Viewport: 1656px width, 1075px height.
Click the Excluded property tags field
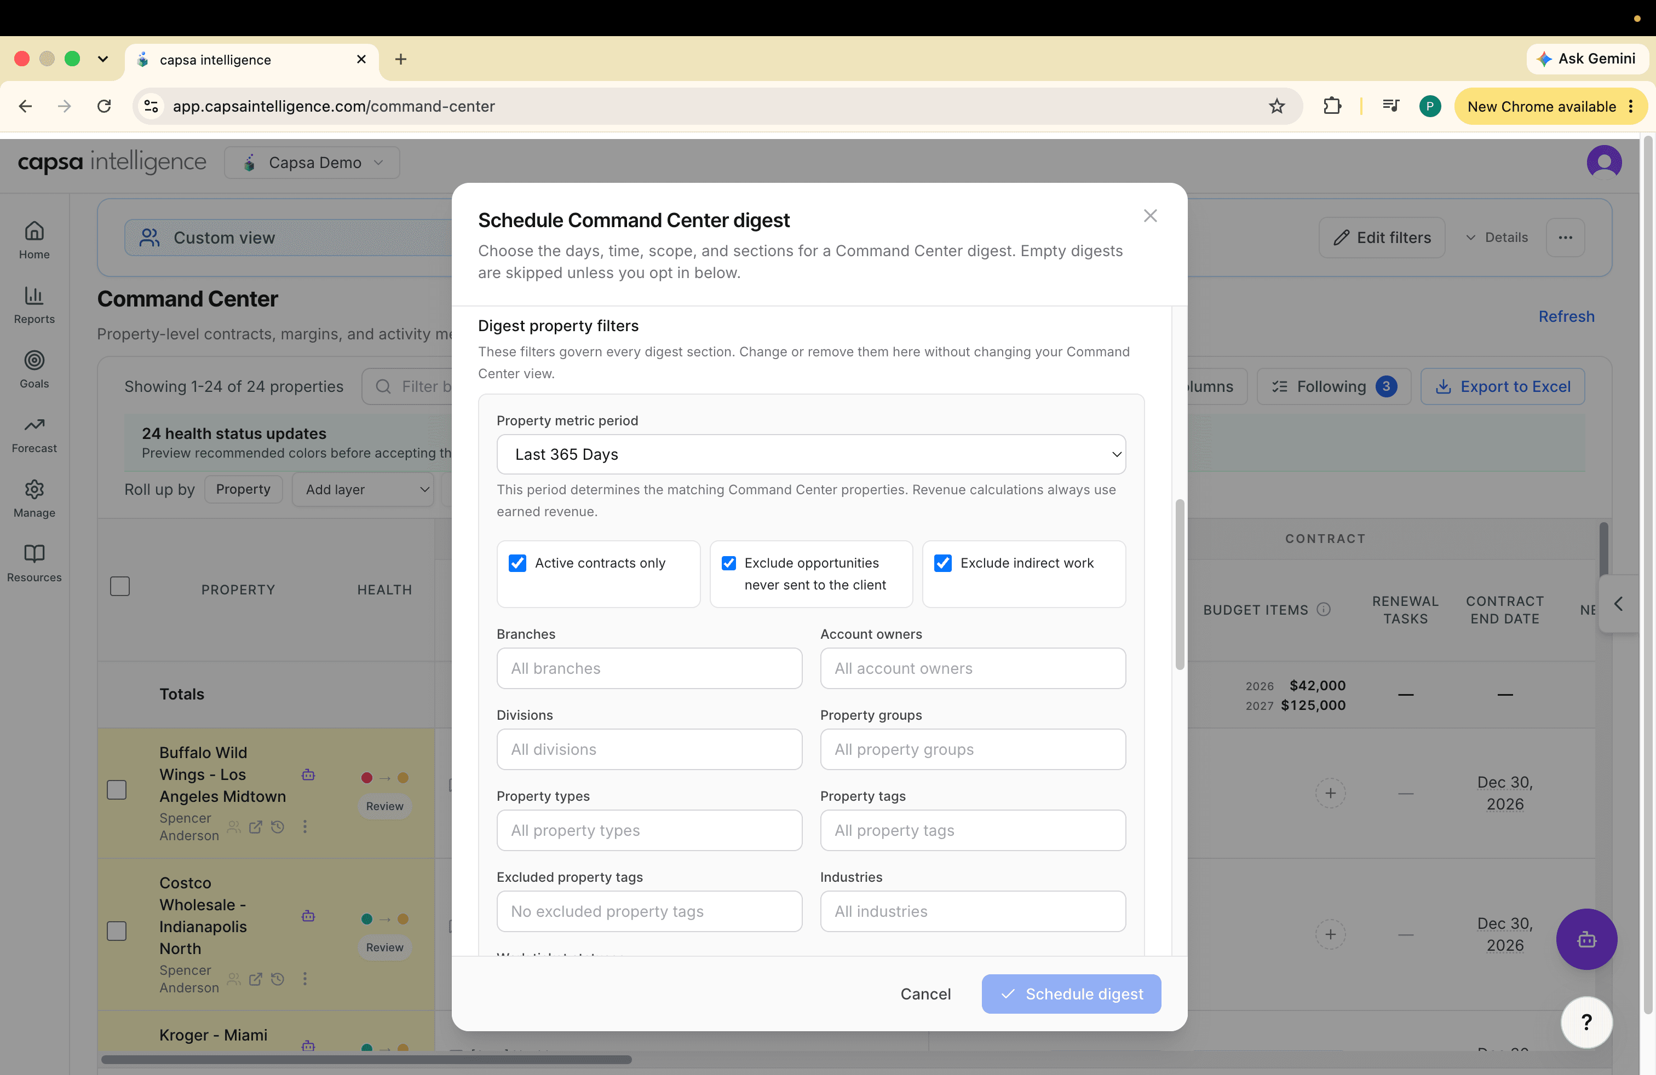tap(649, 911)
